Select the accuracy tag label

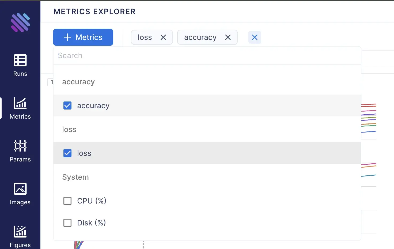pos(200,37)
